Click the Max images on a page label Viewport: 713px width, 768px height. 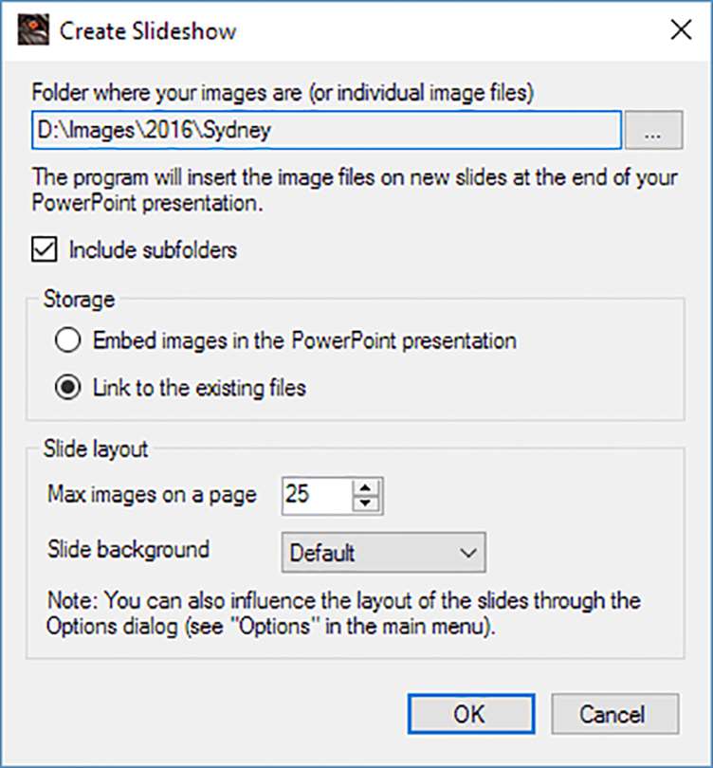tap(152, 495)
